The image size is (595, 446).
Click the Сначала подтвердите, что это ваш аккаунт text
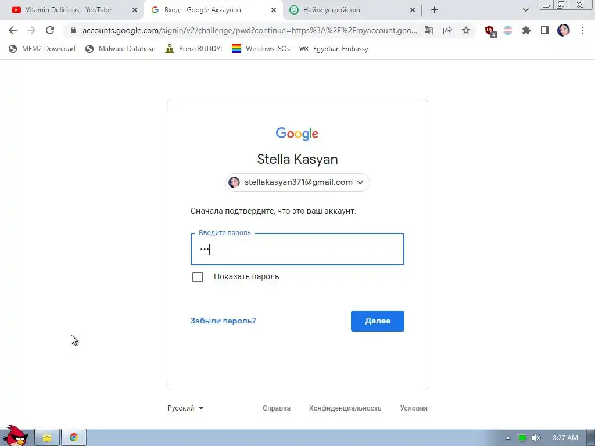pyautogui.click(x=273, y=211)
